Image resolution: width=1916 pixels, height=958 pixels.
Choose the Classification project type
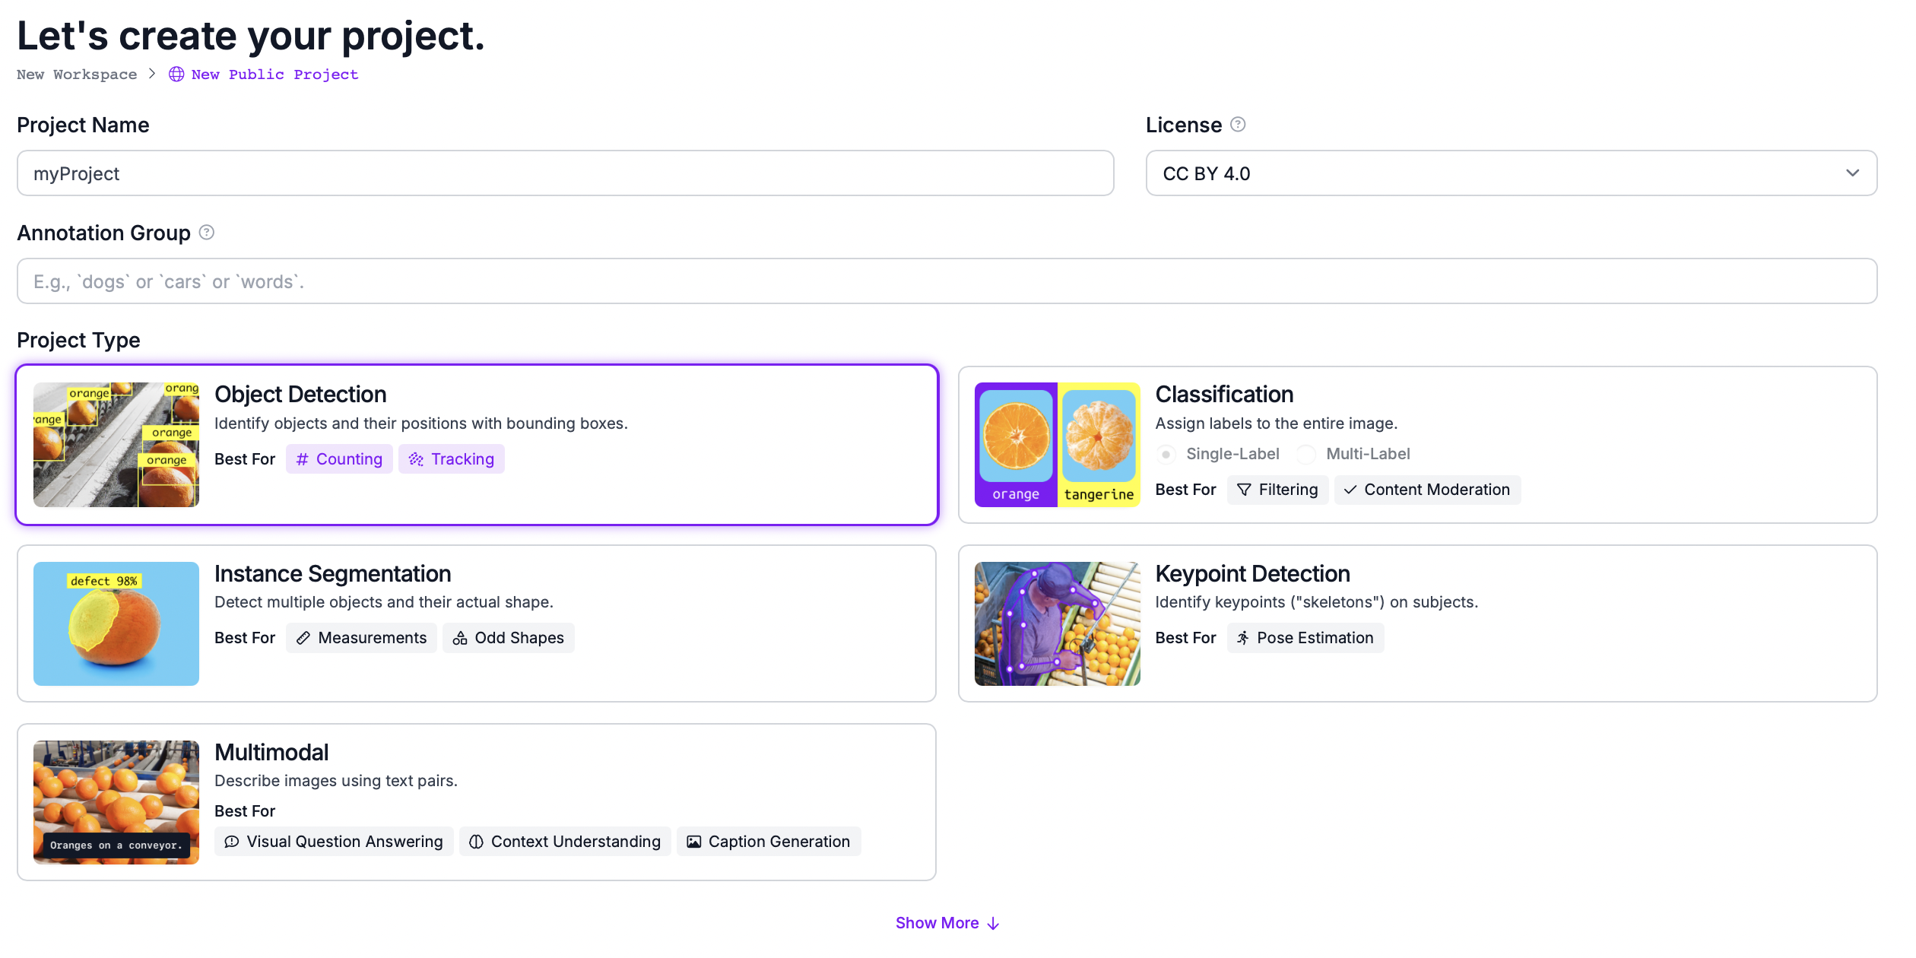pyautogui.click(x=1418, y=446)
